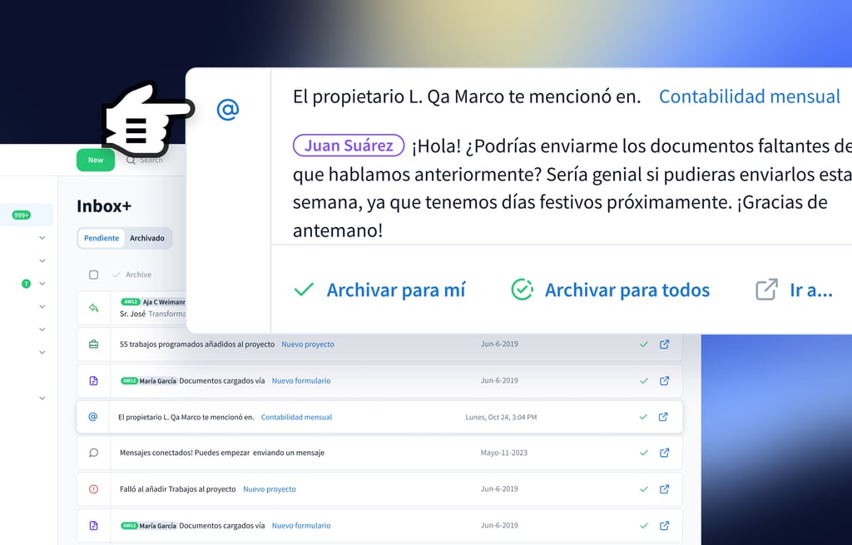852x545 pixels.
Task: Switch to the Pendiente tab
Action: click(x=102, y=238)
